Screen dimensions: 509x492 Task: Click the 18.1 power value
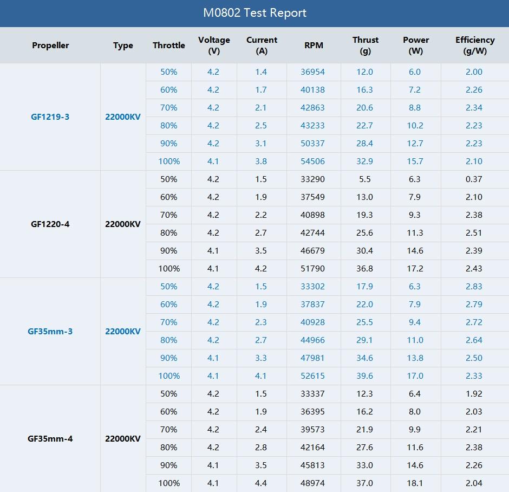(x=415, y=483)
